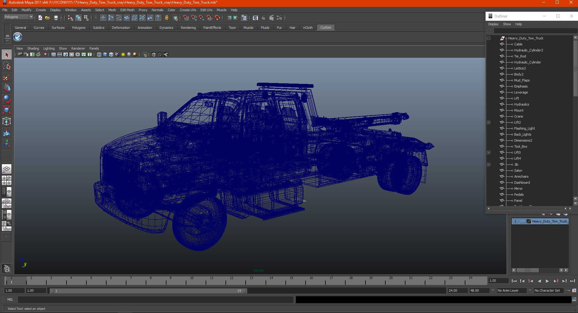Switch to Persp/Graph Editor layout

pos(7,203)
